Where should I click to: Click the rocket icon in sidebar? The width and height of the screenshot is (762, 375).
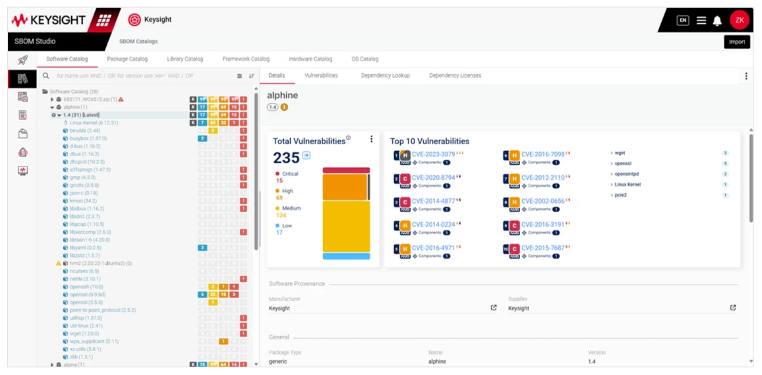coord(22,60)
